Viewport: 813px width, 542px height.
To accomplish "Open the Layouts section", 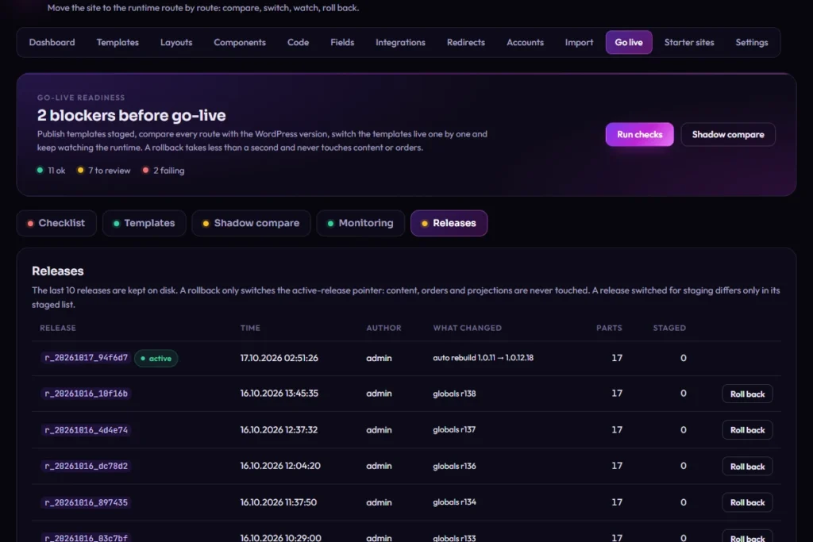I will click(x=176, y=43).
